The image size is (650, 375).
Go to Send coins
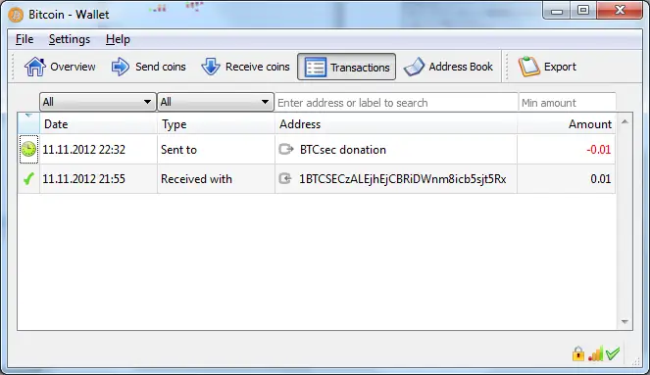pos(148,67)
